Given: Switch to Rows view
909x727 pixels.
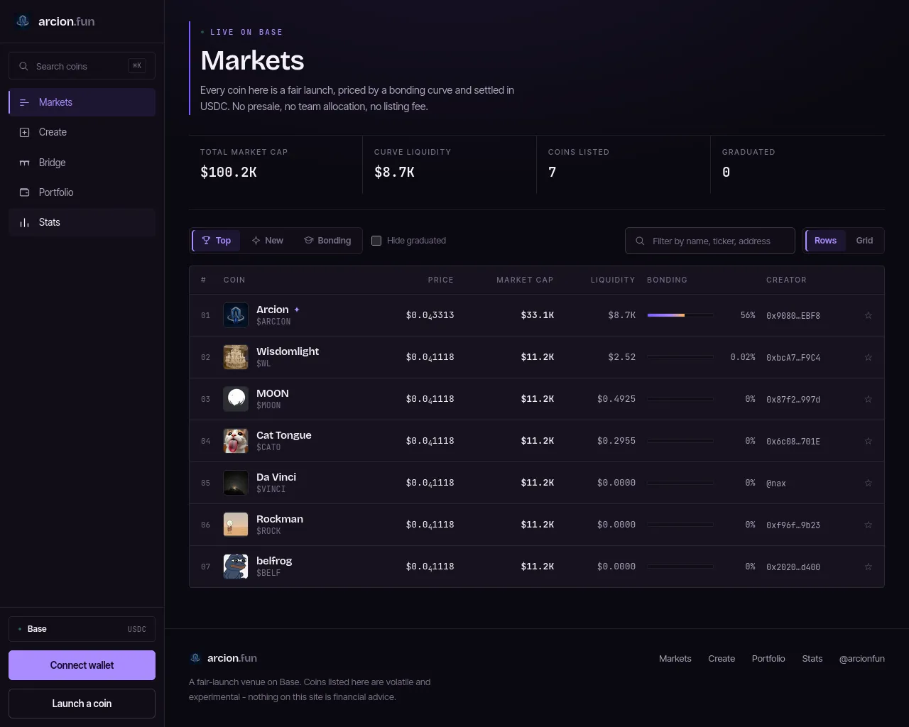Looking at the screenshot, I should click(x=825, y=241).
